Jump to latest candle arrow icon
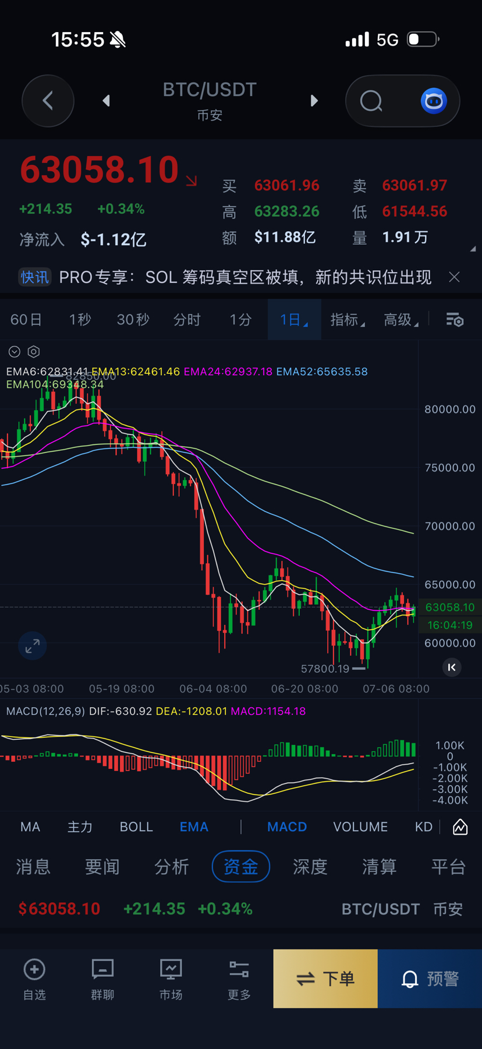 (x=452, y=667)
